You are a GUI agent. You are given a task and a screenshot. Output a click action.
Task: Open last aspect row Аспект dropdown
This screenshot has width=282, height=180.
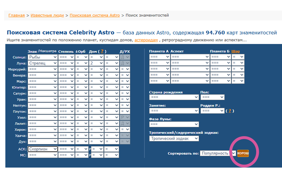tap(190, 81)
